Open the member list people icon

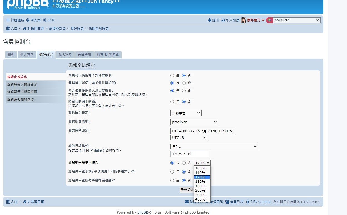coord(227,202)
